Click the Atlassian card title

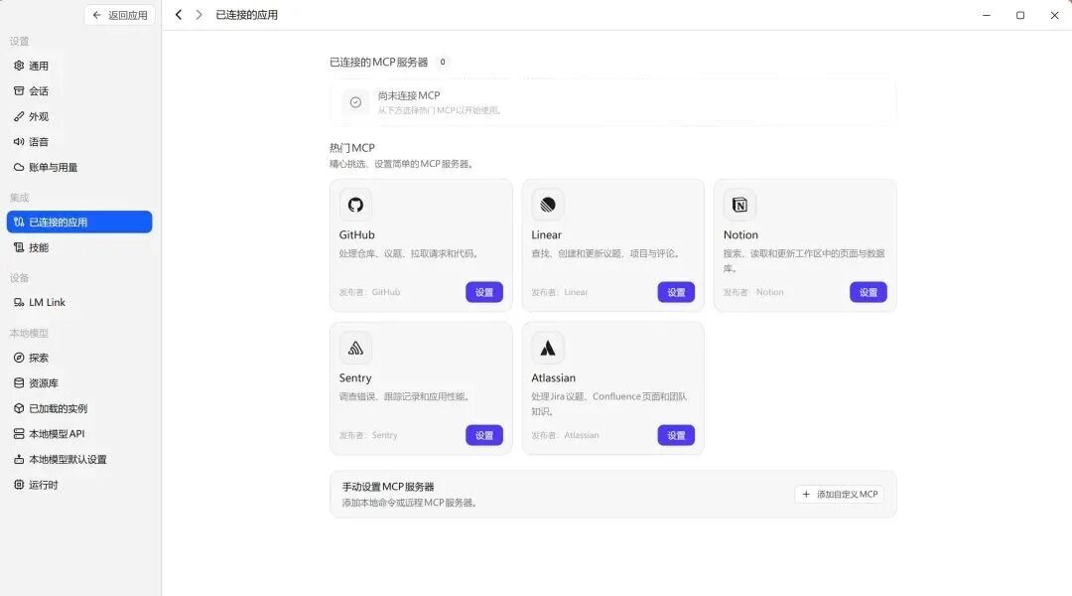553,377
